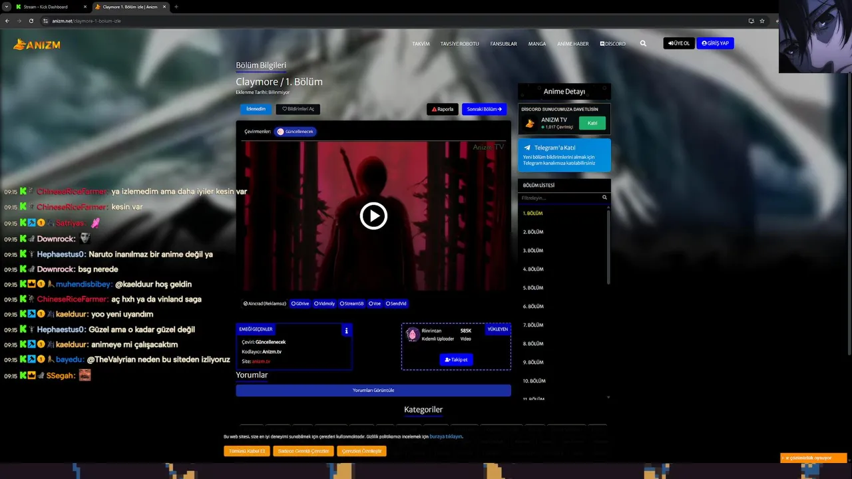
Task: Select 10. BÖLÜM in episode list
Action: click(x=534, y=381)
